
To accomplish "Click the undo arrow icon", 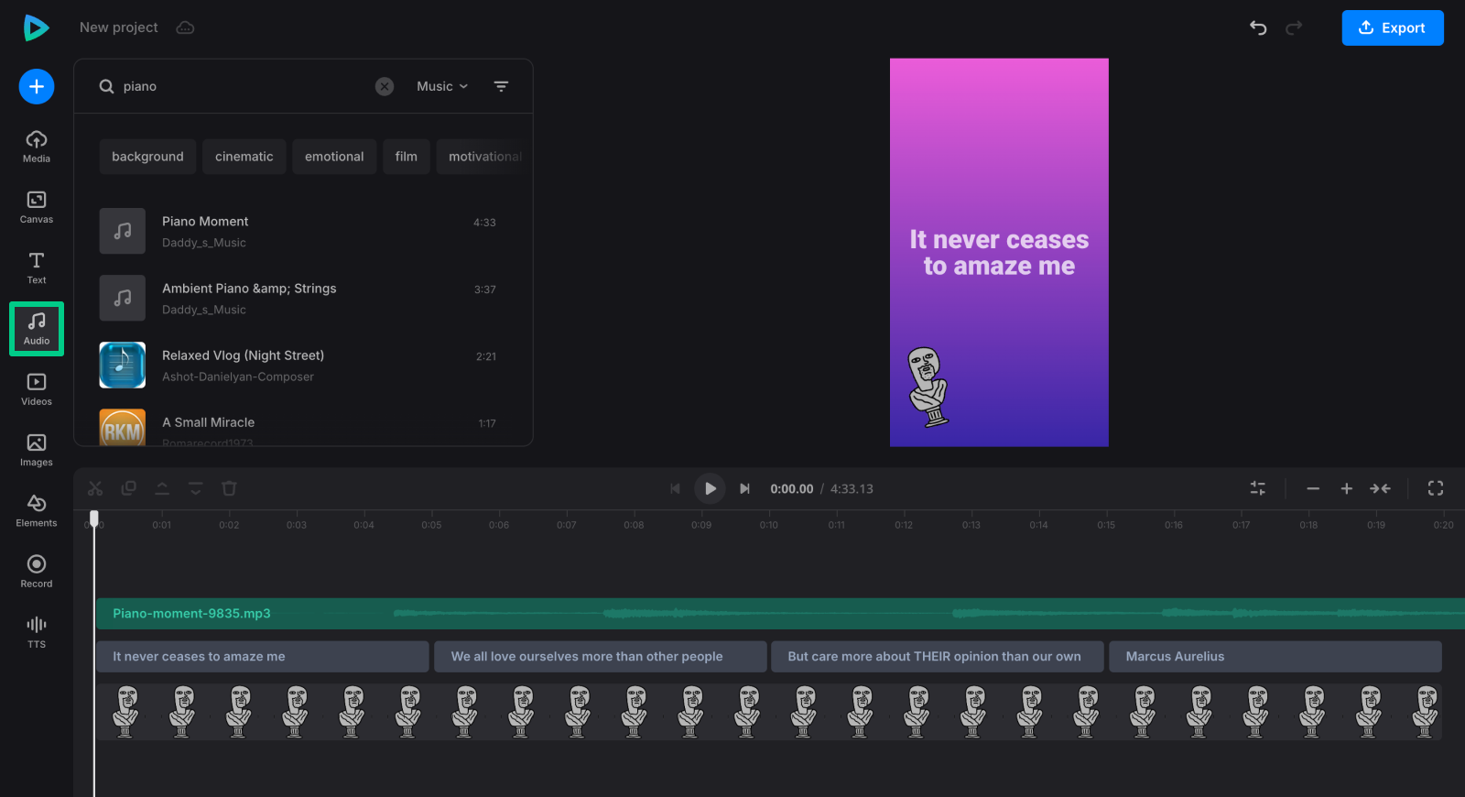I will coord(1258,27).
